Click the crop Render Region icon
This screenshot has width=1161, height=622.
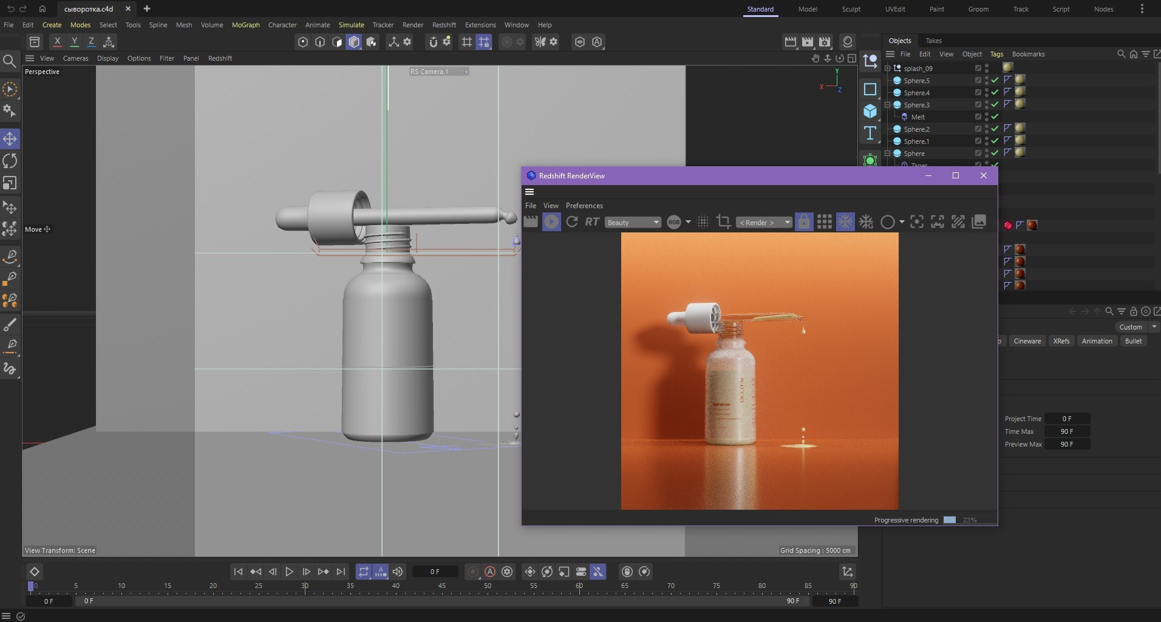(x=723, y=222)
